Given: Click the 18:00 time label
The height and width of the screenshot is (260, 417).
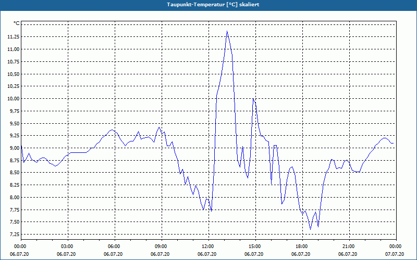Looking at the screenshot, I should [x=302, y=246].
